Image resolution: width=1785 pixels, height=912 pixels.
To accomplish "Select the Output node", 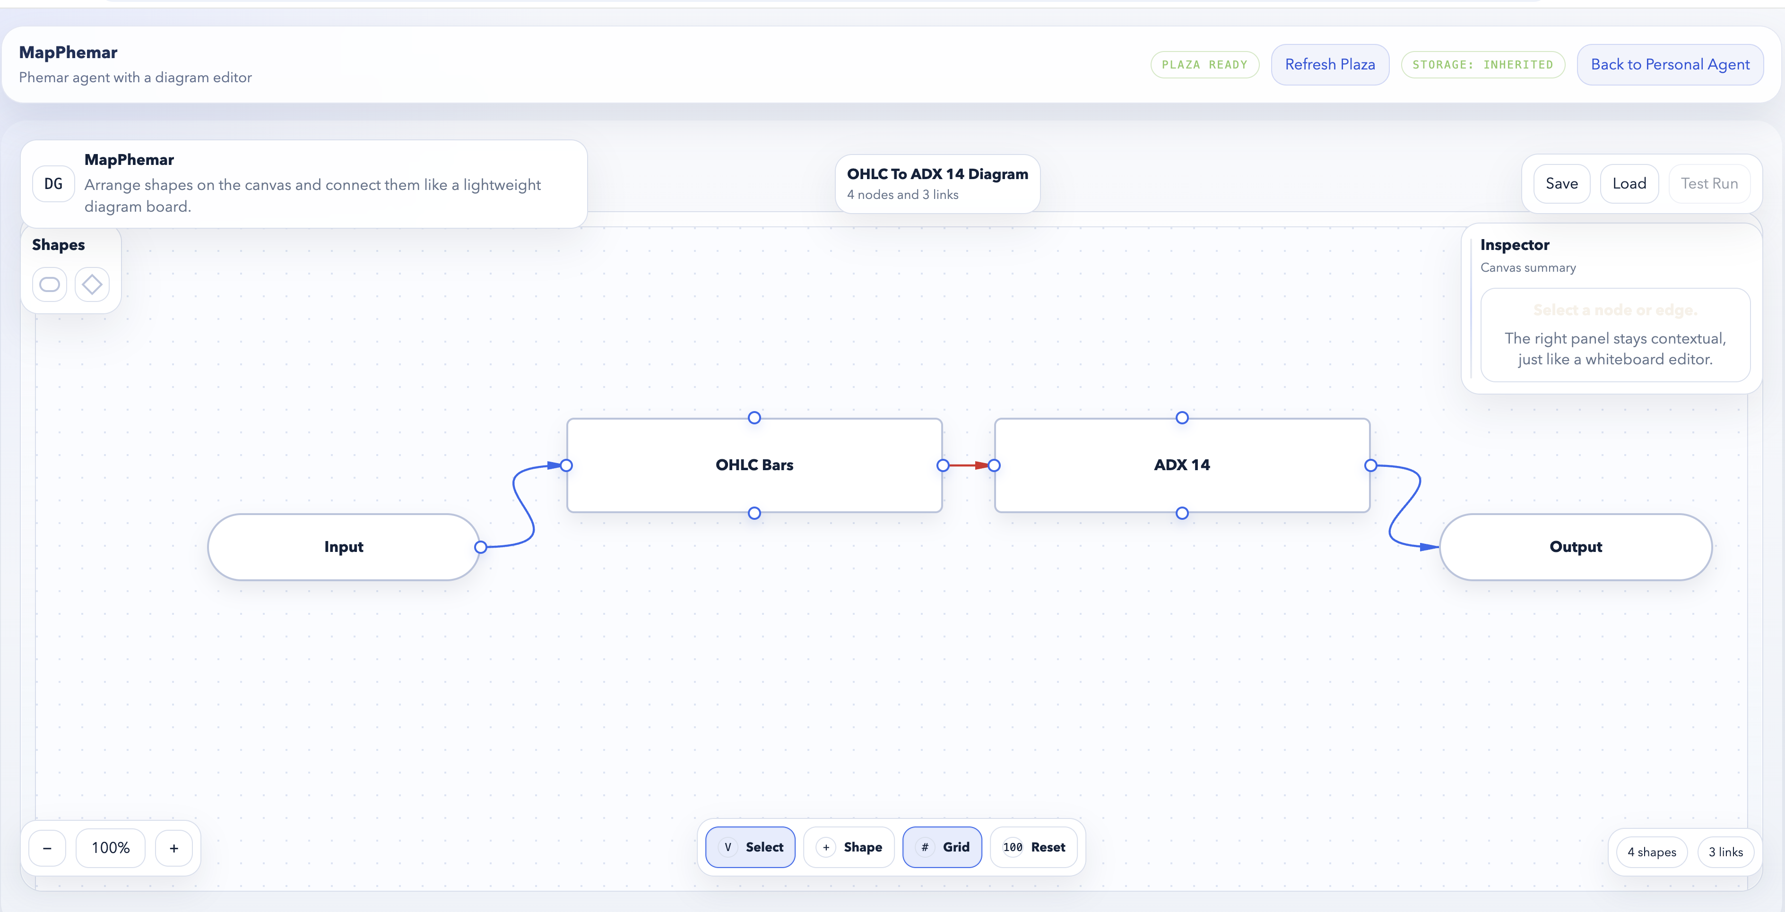I will click(x=1575, y=547).
